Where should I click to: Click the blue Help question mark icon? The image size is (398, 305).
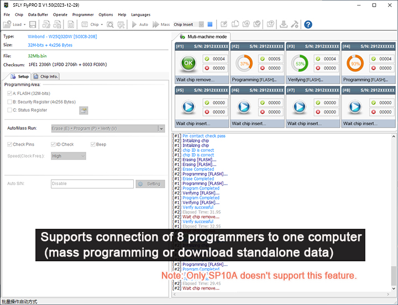pos(308,24)
